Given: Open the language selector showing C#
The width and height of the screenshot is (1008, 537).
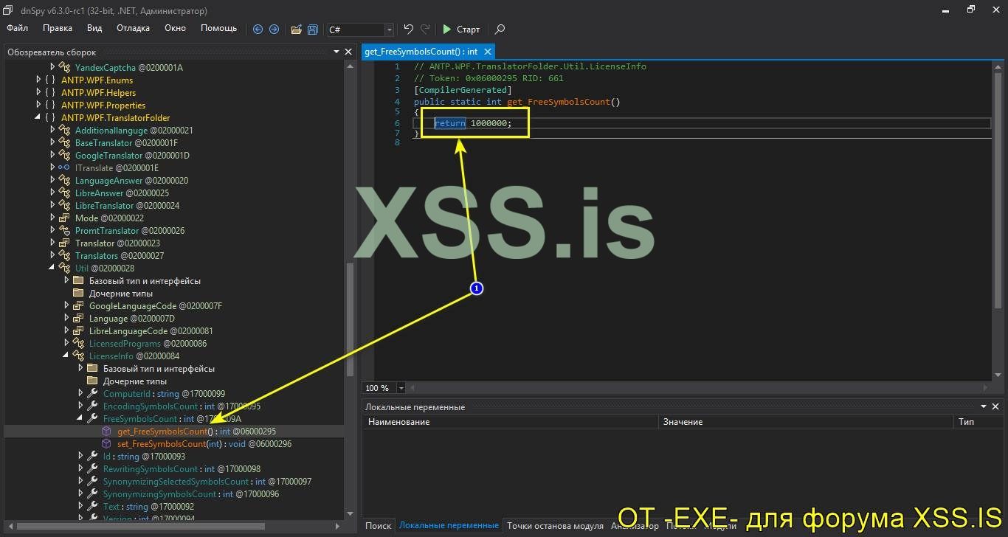Looking at the screenshot, I should pos(360,30).
